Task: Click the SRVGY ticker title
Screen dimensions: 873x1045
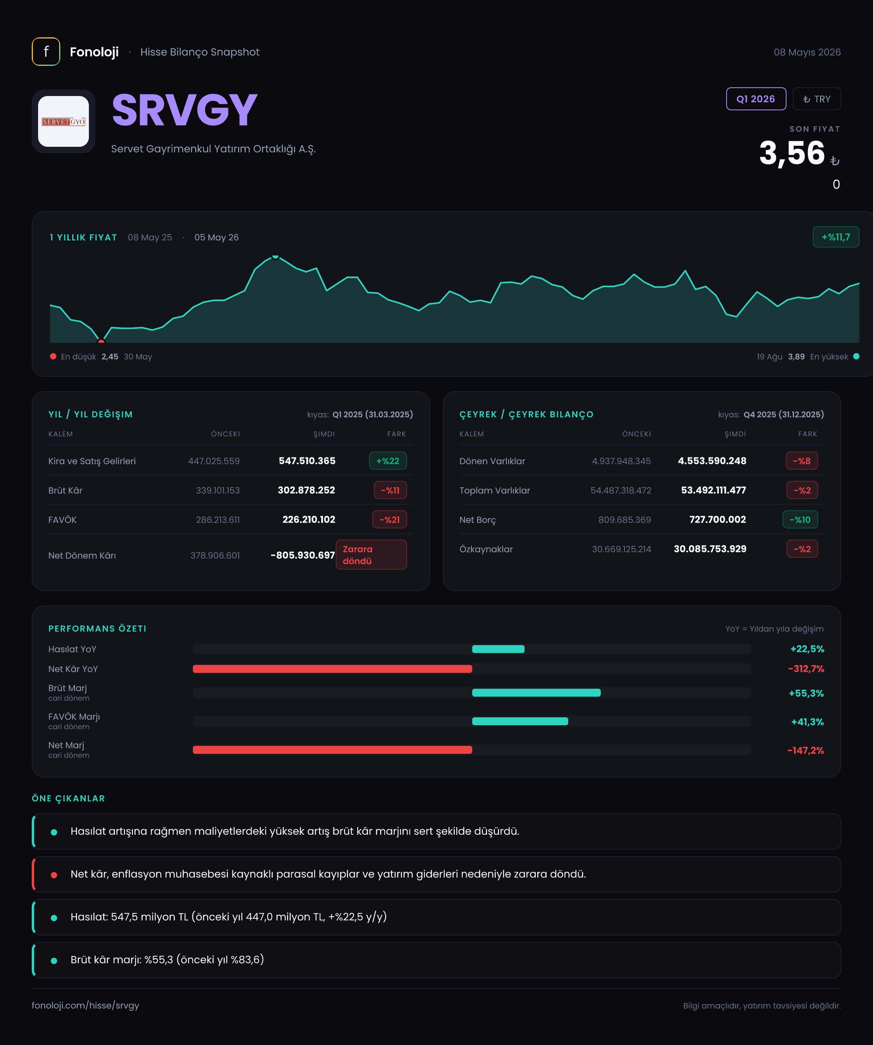Action: coord(185,110)
